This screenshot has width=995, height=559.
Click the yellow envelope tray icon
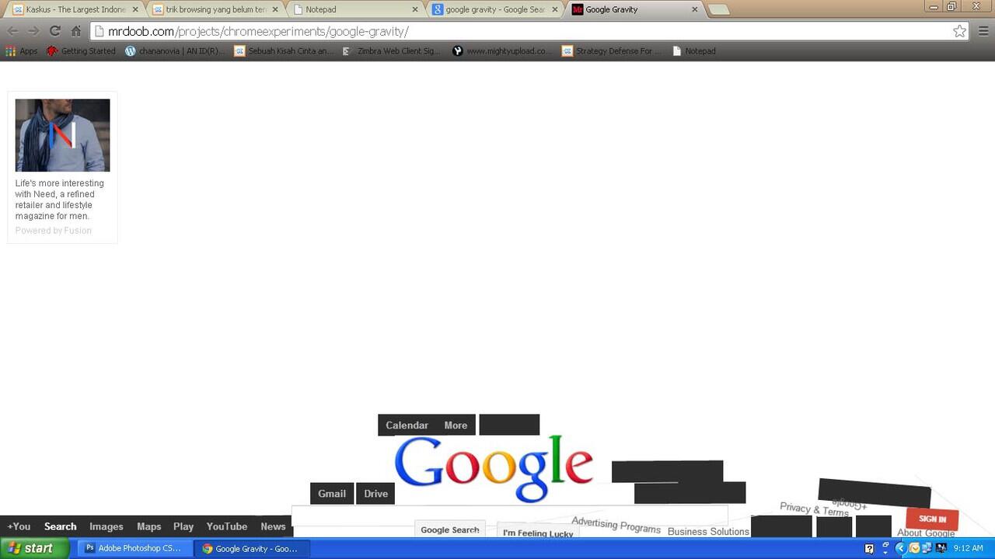point(914,548)
